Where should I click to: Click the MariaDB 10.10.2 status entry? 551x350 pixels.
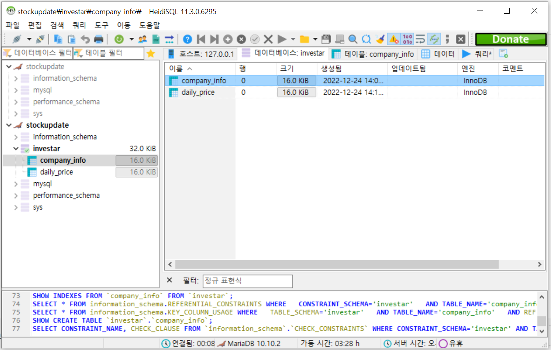[x=249, y=343]
